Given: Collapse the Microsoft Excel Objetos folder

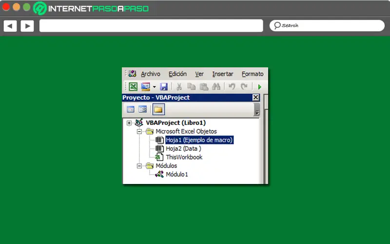Looking at the screenshot, I should pyautogui.click(x=139, y=131).
